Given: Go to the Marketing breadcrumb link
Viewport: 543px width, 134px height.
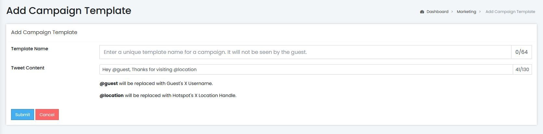Looking at the screenshot, I should tap(466, 12).
